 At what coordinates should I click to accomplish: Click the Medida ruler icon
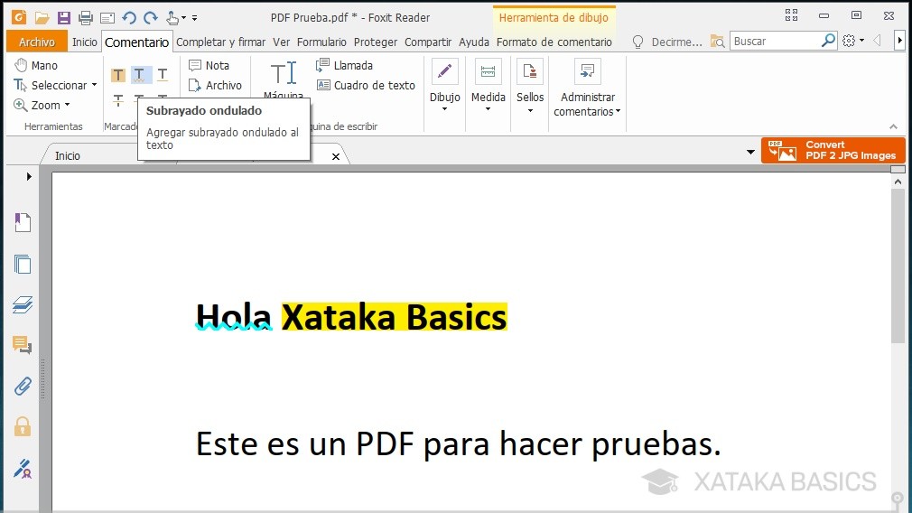(488, 71)
